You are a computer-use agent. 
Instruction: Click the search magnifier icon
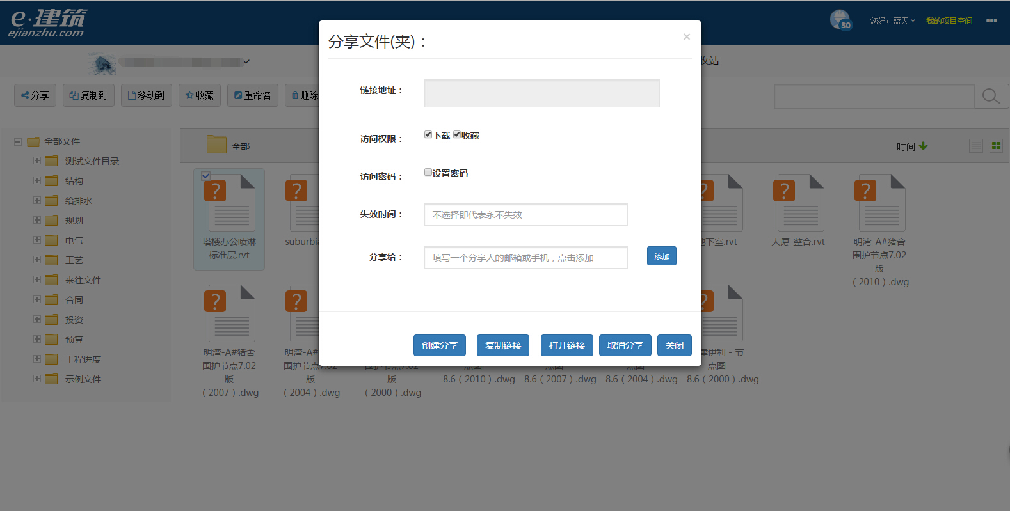pos(991,97)
